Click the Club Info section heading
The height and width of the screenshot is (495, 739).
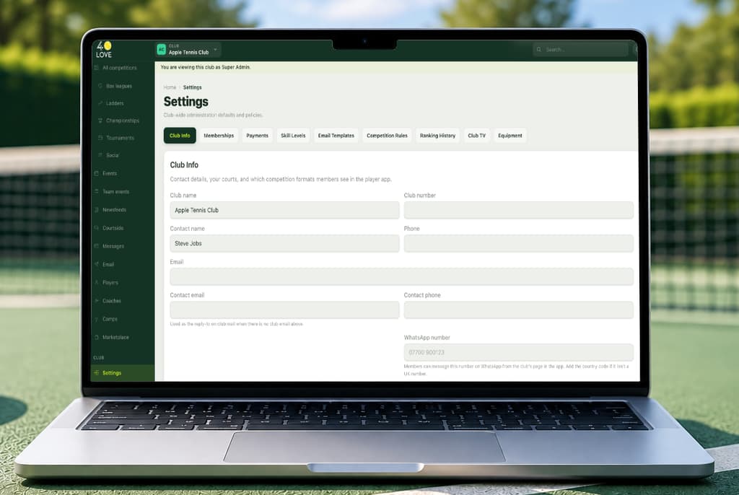coord(184,165)
